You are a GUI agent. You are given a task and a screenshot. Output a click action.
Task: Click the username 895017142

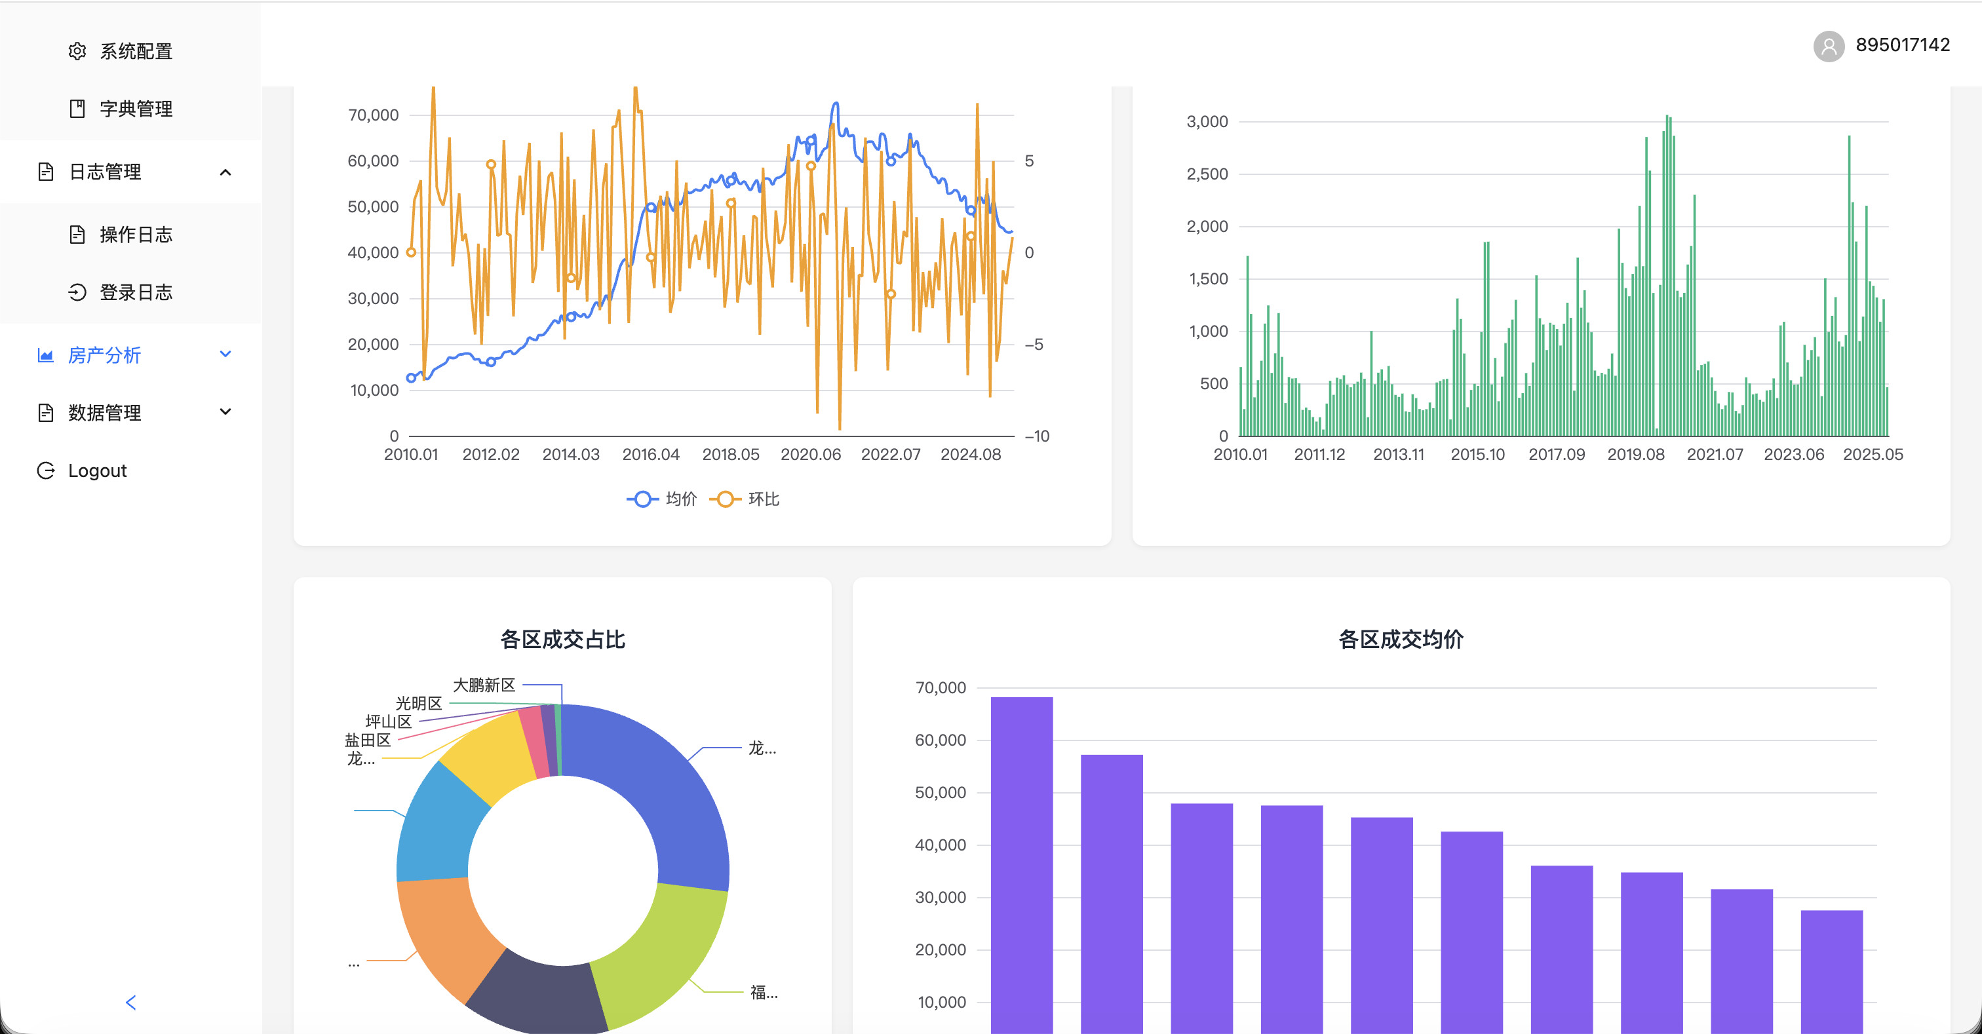(1902, 45)
